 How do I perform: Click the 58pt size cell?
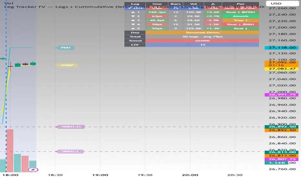click(x=157, y=25)
